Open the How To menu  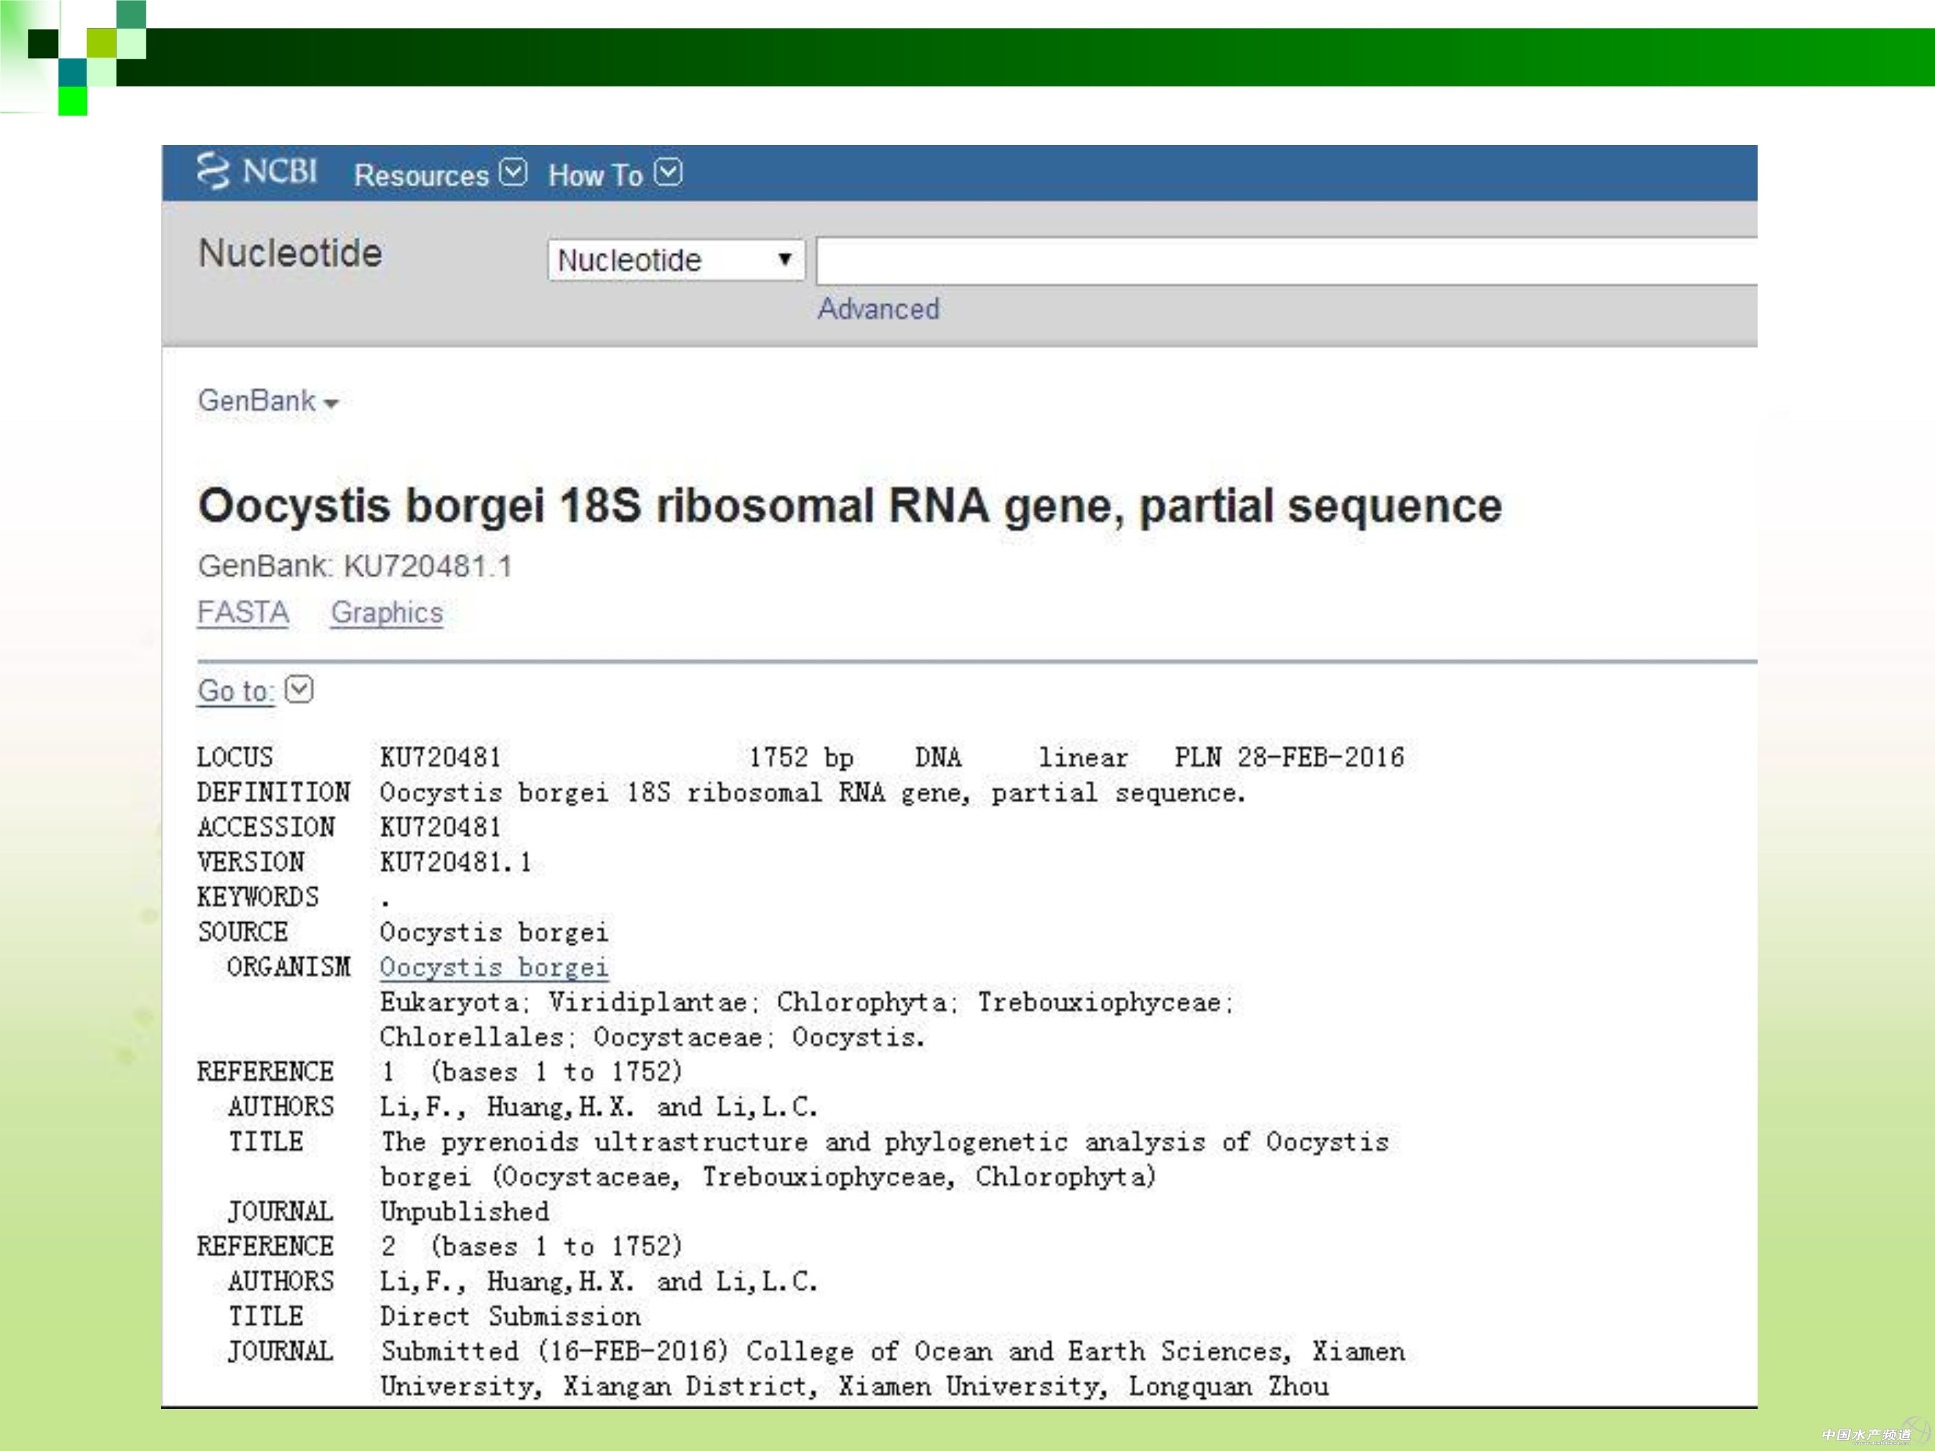click(596, 175)
